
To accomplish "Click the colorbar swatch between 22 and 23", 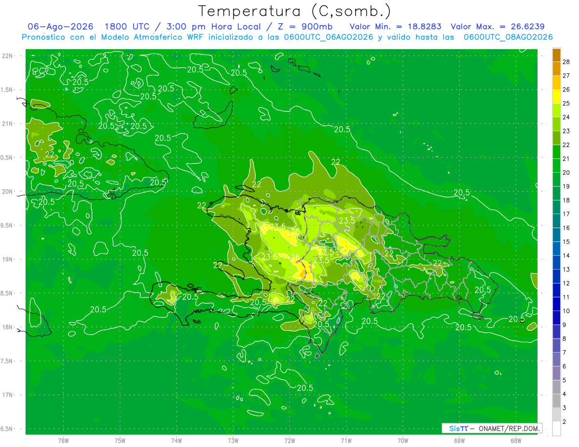I will tap(556, 138).
